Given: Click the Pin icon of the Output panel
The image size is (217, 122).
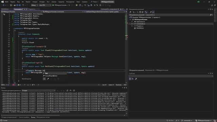Looking at the screenshot, I should [x=124, y=88].
